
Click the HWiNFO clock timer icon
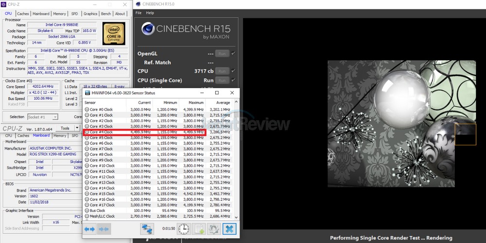(x=184, y=228)
